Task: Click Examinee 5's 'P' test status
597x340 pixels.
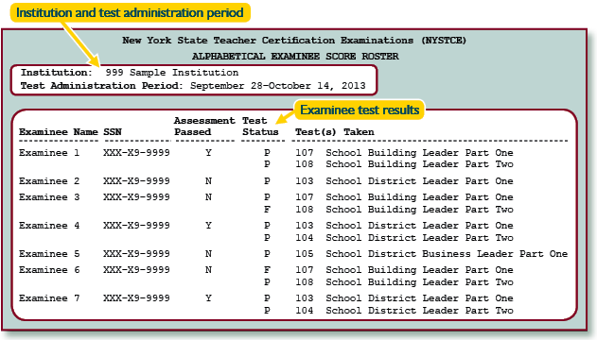Action: (267, 253)
